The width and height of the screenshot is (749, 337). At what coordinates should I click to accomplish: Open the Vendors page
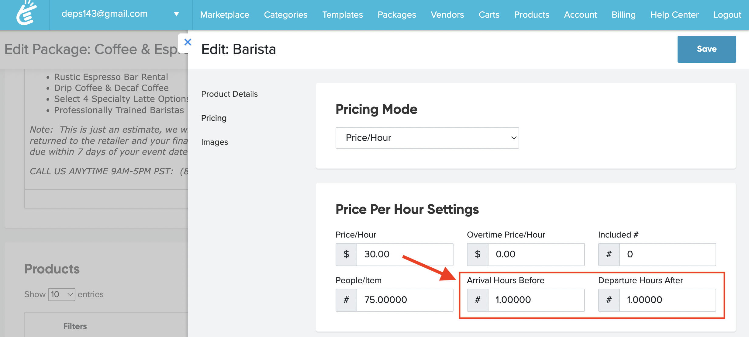click(x=447, y=15)
